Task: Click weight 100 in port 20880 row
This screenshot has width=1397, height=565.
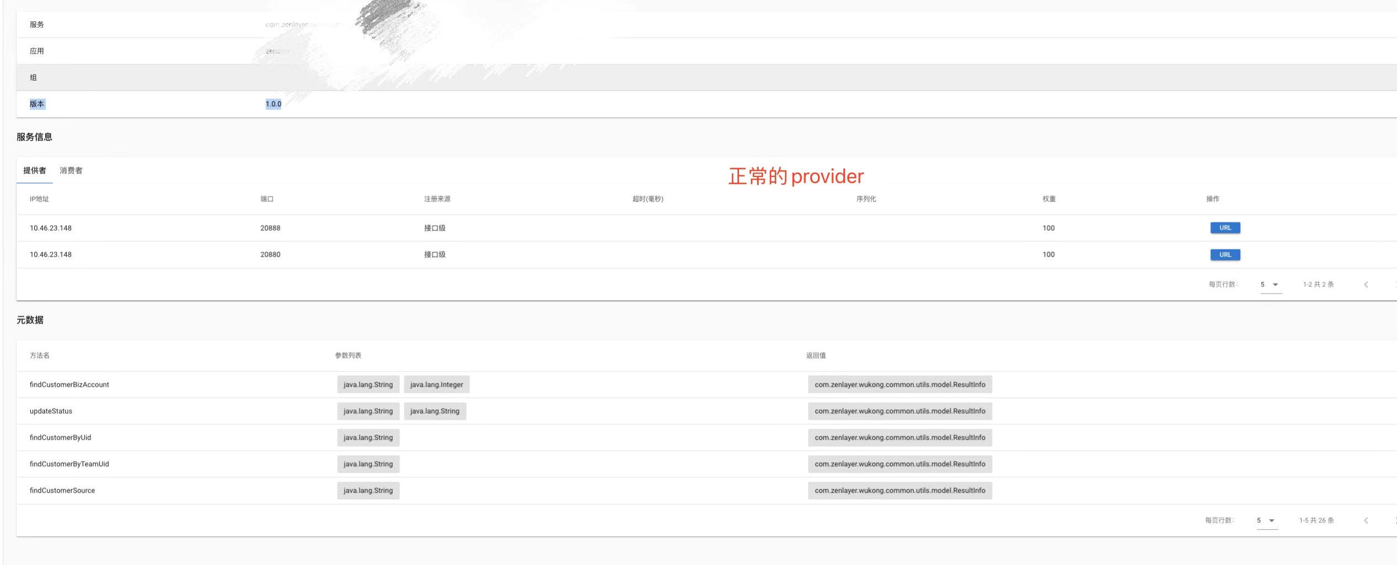Action: tap(1048, 254)
